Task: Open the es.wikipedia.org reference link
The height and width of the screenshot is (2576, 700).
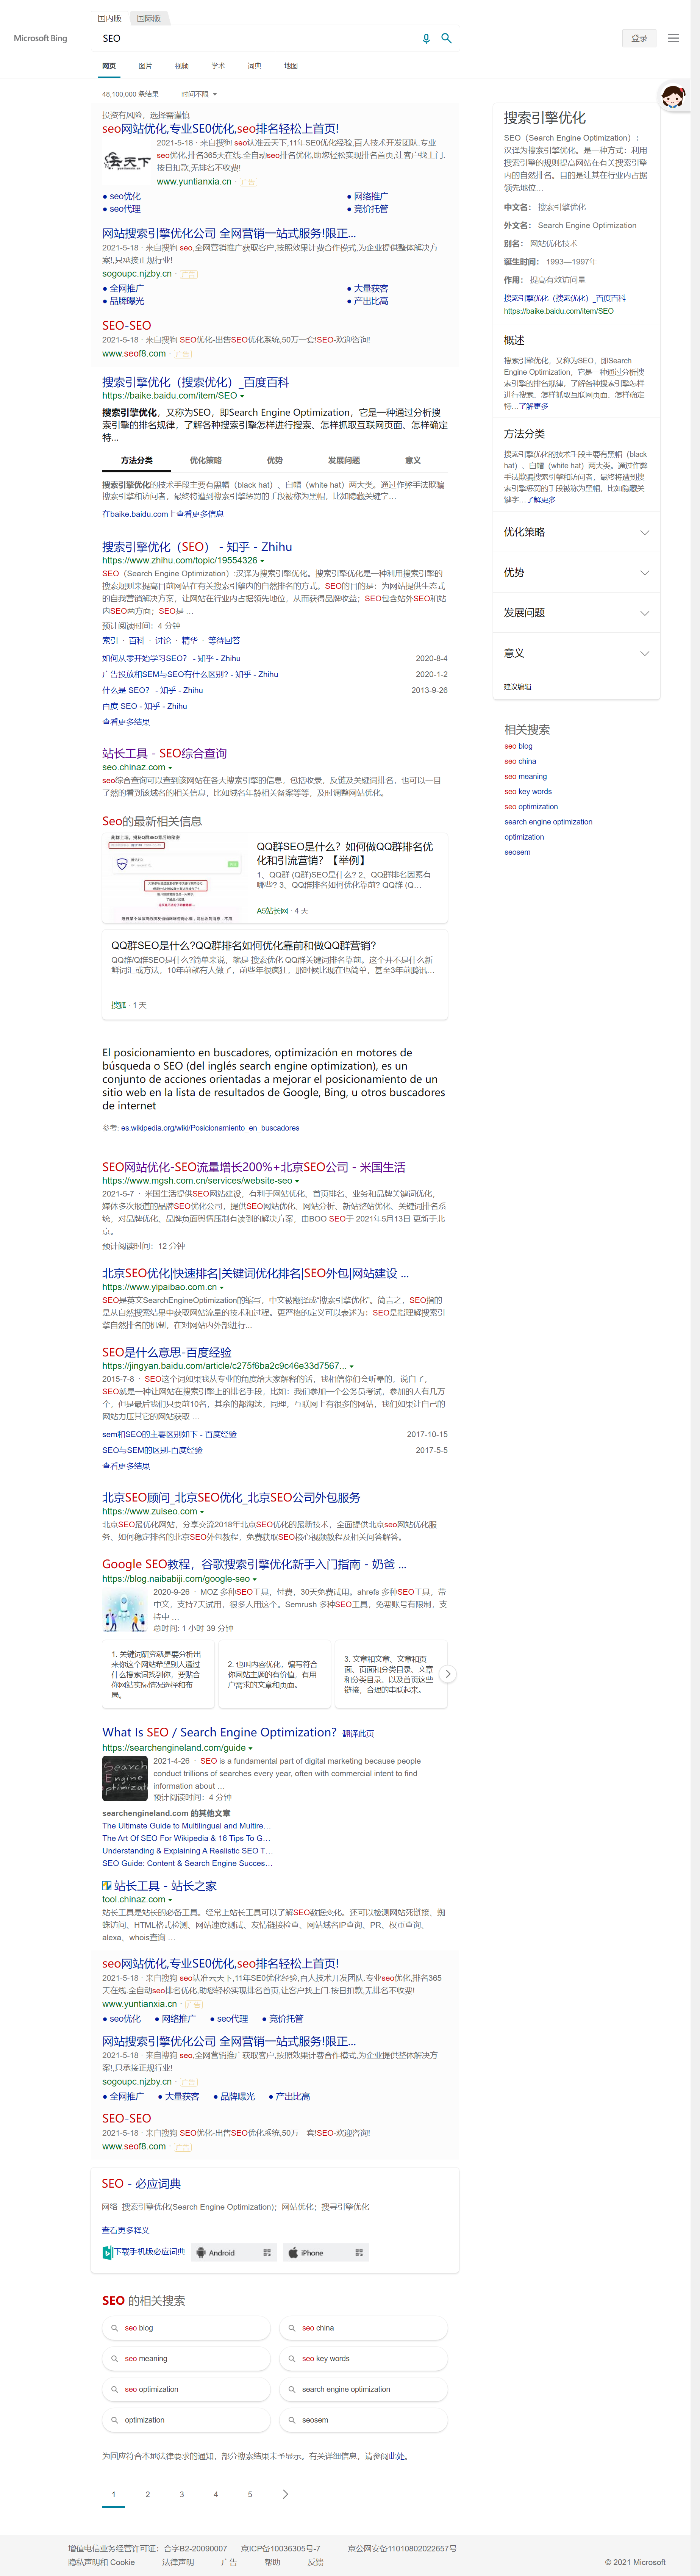Action: pos(210,1128)
